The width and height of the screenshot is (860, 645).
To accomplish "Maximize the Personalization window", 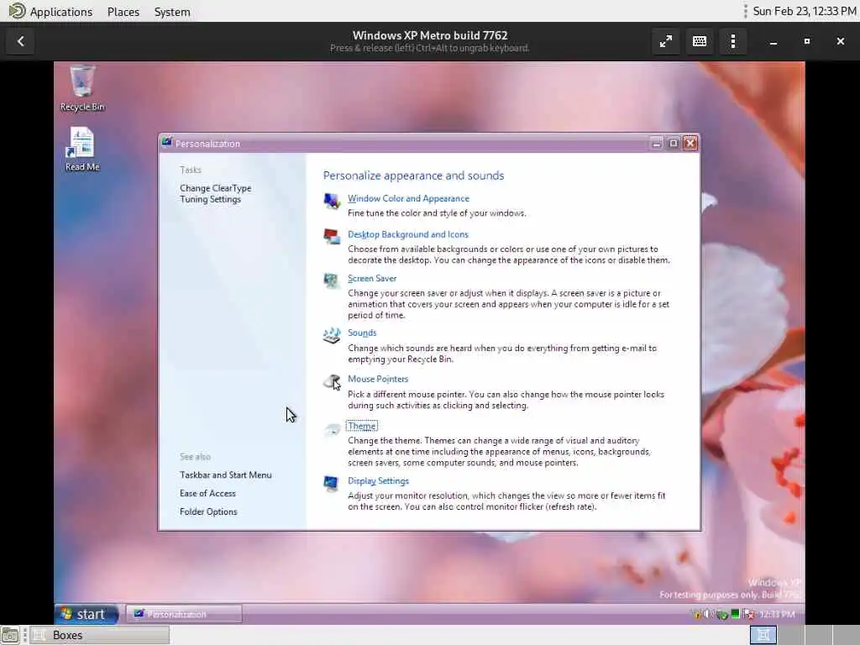I will point(674,143).
